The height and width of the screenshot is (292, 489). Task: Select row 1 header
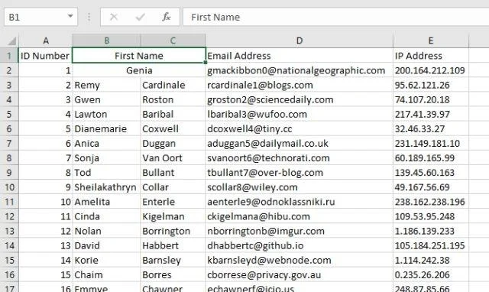point(9,56)
